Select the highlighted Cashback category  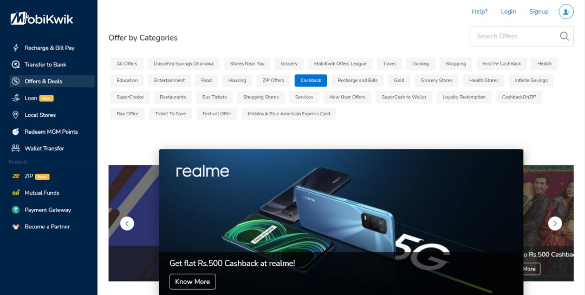311,81
